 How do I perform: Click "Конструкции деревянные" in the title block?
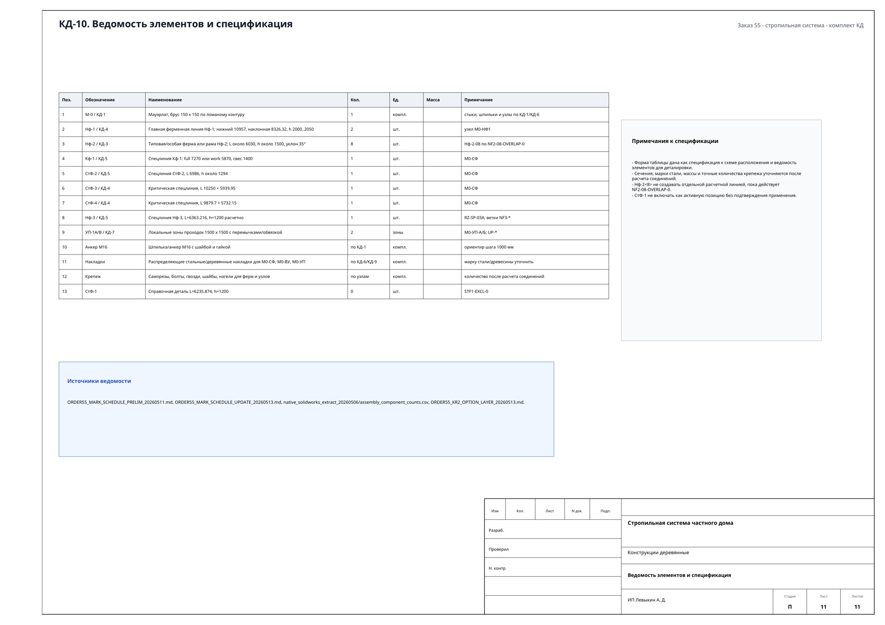click(x=658, y=553)
